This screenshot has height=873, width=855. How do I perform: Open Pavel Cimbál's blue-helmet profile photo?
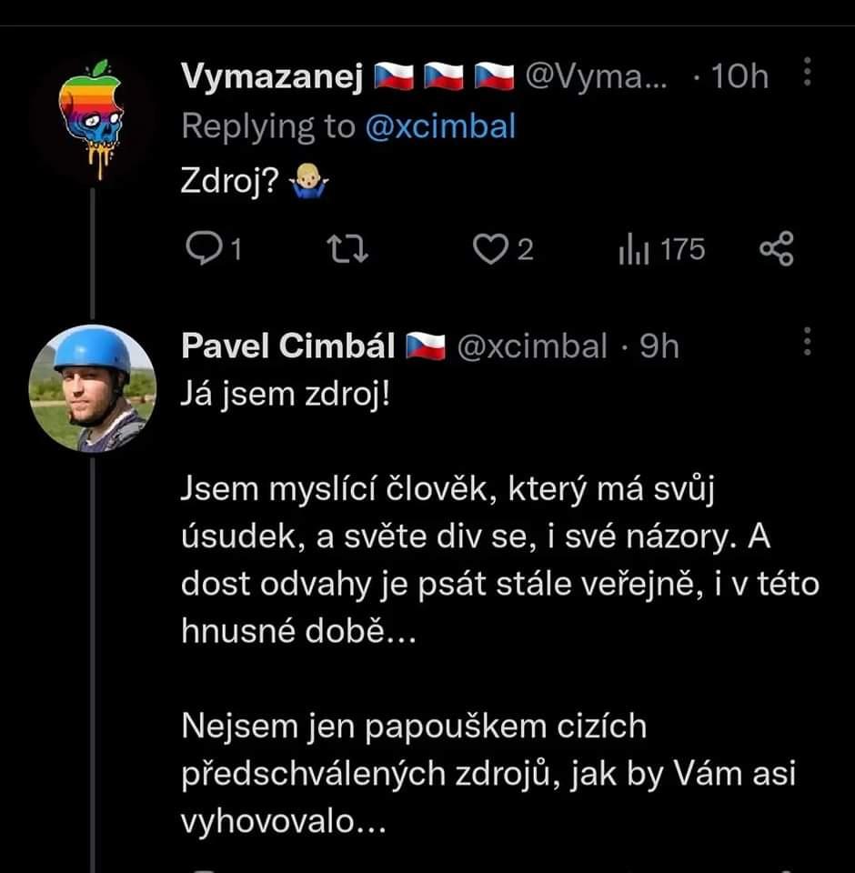click(x=91, y=388)
